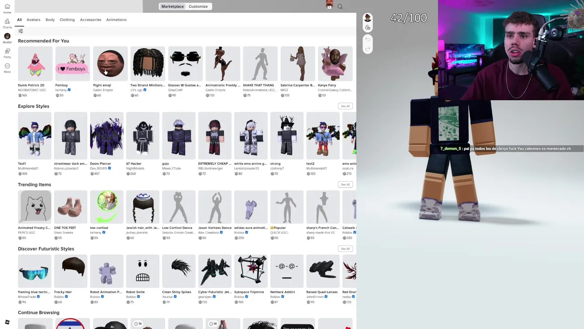Open the Animations tab
Image resolution: width=584 pixels, height=329 pixels.
point(116,20)
